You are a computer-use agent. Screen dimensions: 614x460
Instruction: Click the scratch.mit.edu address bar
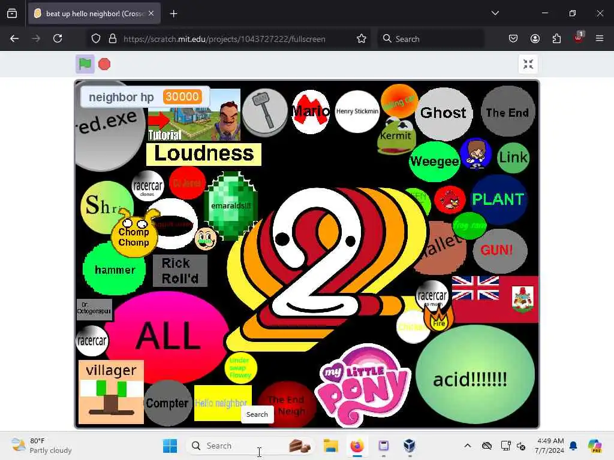click(x=224, y=39)
